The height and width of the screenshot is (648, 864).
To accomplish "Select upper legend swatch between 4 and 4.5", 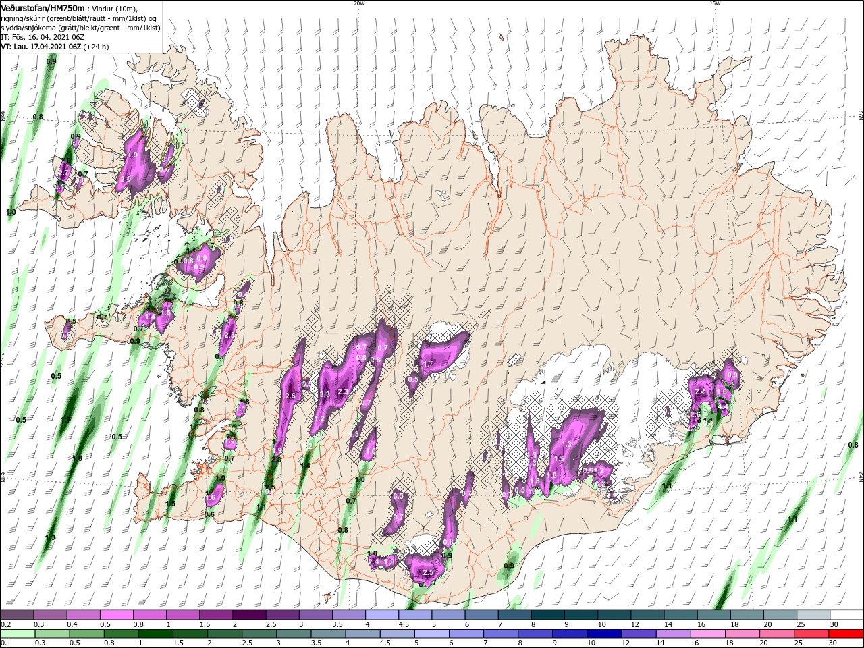I will pos(381,615).
